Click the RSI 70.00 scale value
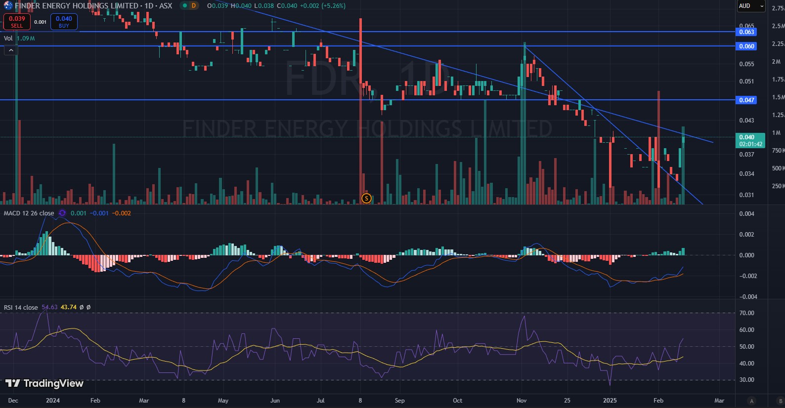Viewport: 785px width, 408px height. (746, 313)
